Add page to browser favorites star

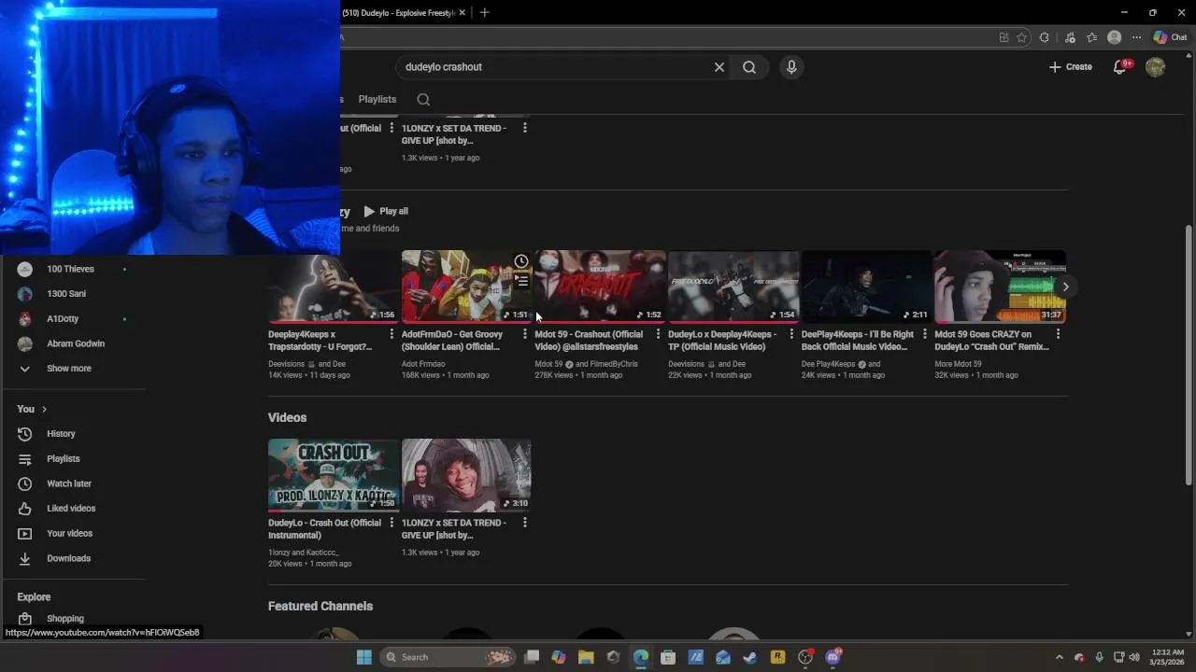tap(1021, 37)
